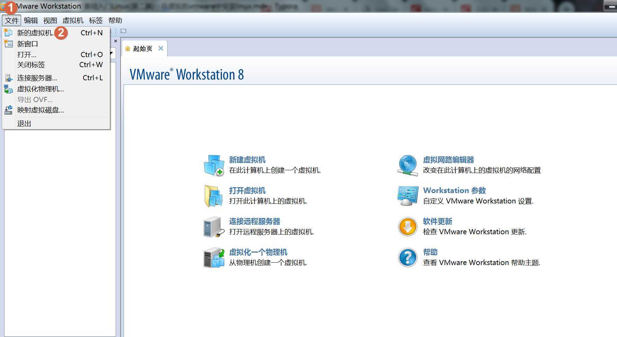Image resolution: width=617 pixels, height=337 pixels.
Task: Click the 连接远程服务器 server tower icon
Action: pos(214,227)
